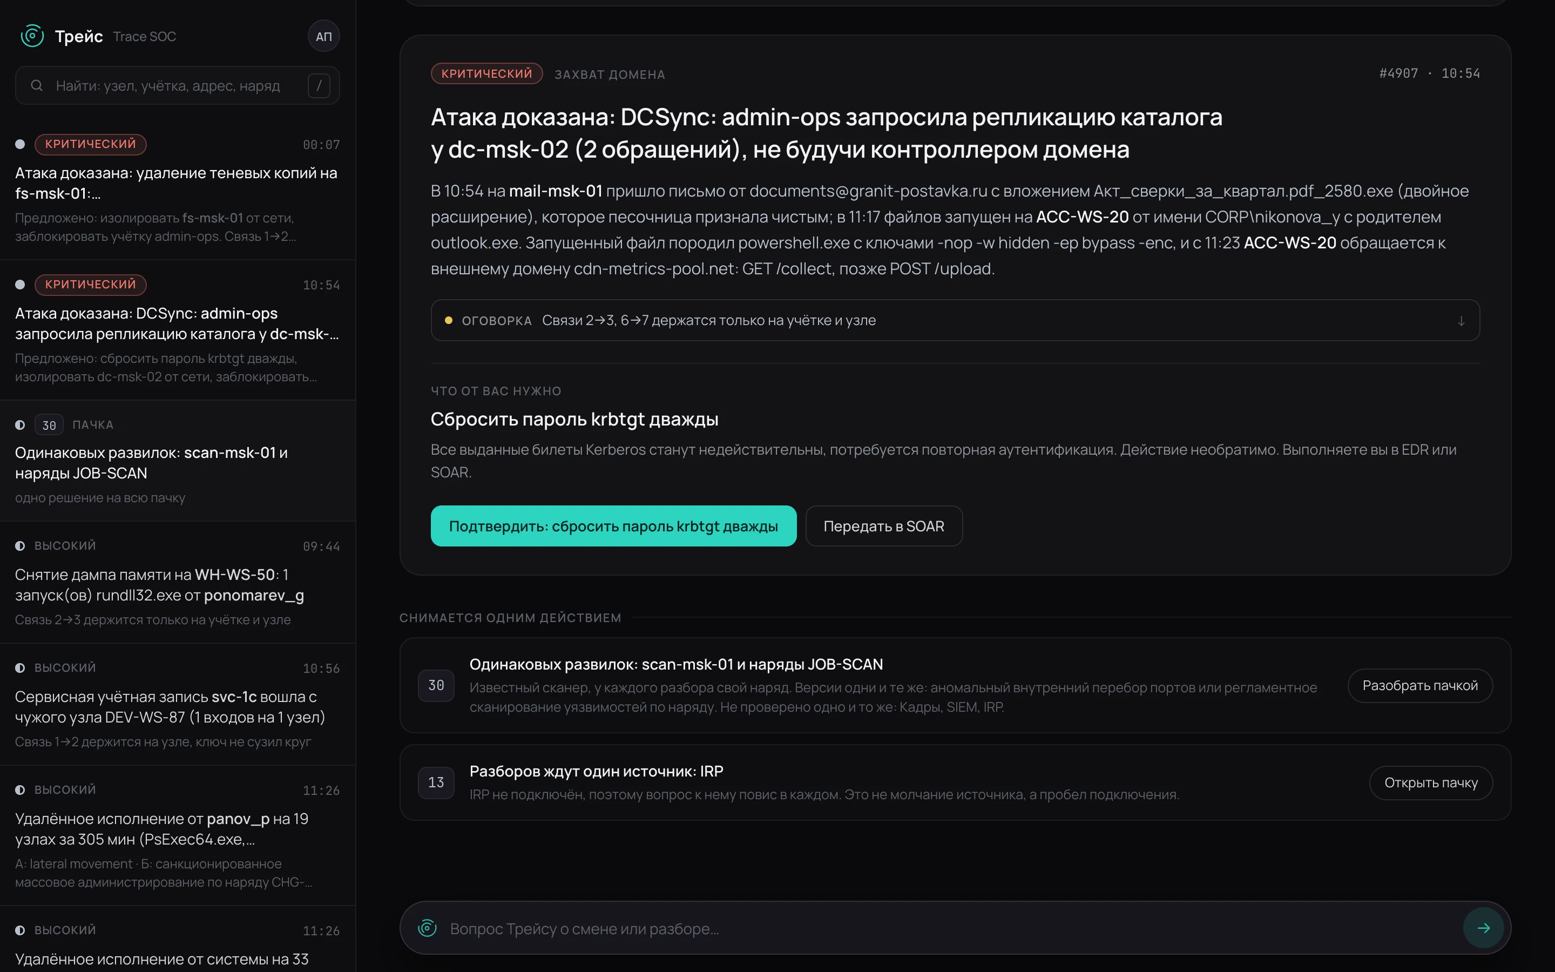The width and height of the screenshot is (1555, 972).
Task: Click the status dot of the 00:07 alert
Action: (x=20, y=144)
